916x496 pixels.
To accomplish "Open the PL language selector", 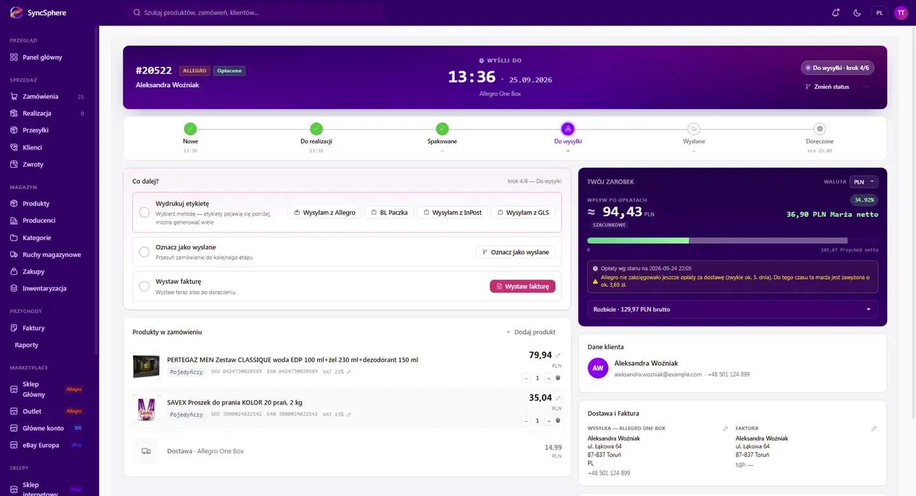I will (x=879, y=13).
